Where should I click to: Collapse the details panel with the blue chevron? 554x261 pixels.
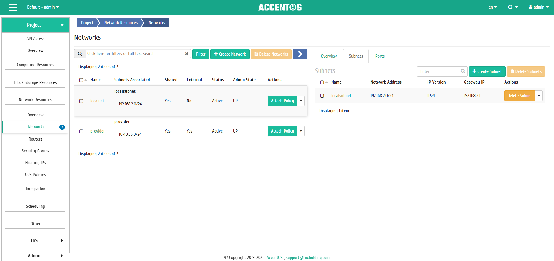tap(300, 54)
